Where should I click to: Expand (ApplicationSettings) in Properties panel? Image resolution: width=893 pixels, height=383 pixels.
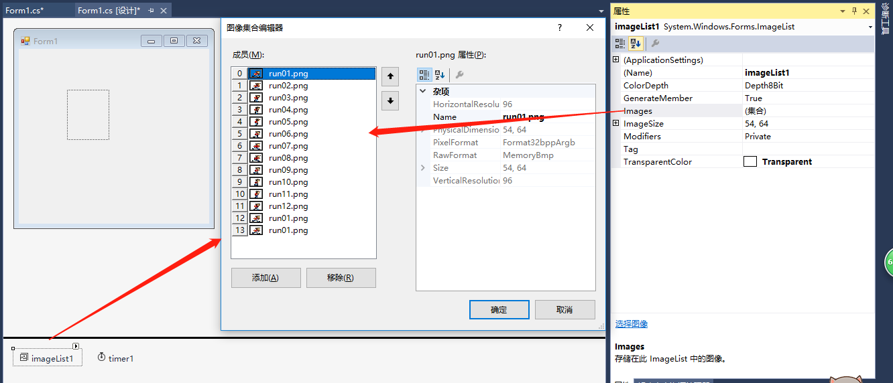[616, 60]
